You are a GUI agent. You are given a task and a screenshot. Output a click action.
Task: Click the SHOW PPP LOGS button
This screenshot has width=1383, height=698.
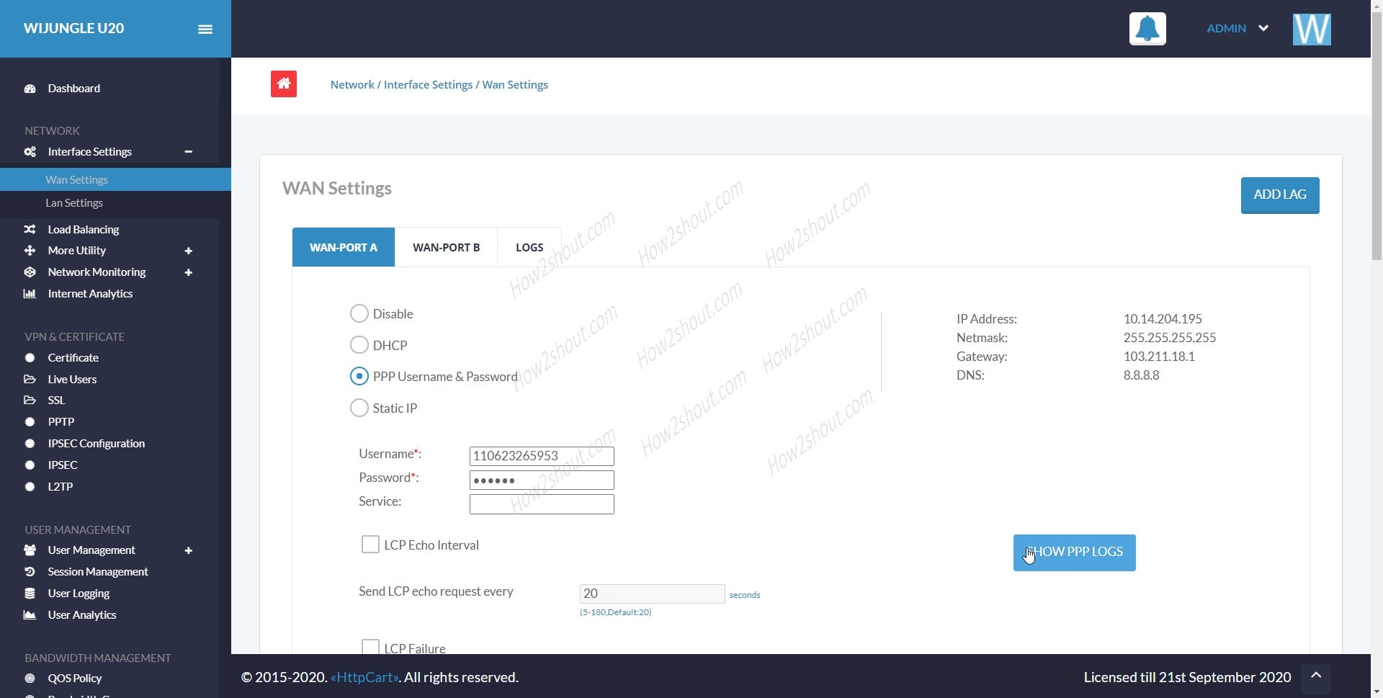point(1074,552)
